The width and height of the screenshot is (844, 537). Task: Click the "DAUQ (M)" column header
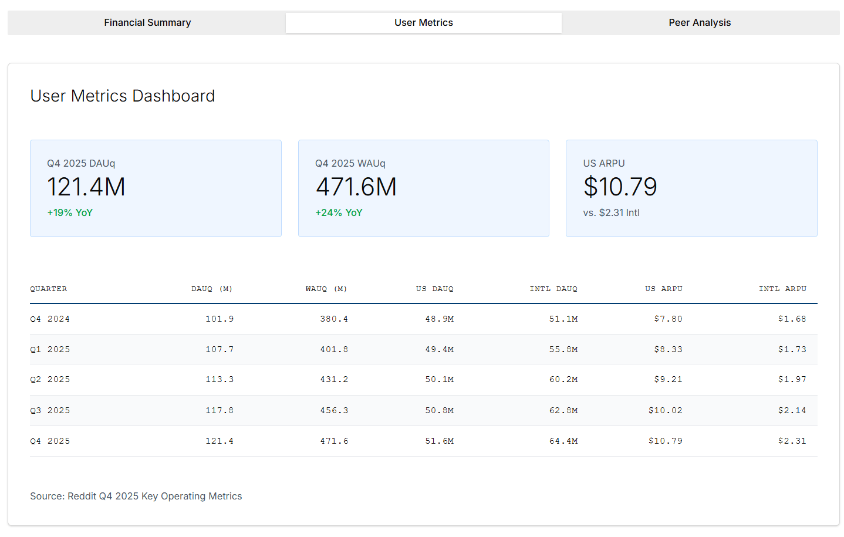tap(212, 289)
